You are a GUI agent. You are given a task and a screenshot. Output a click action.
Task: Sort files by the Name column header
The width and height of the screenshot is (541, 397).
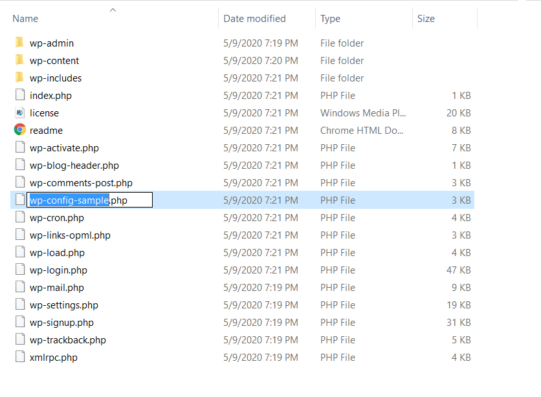[x=26, y=19]
